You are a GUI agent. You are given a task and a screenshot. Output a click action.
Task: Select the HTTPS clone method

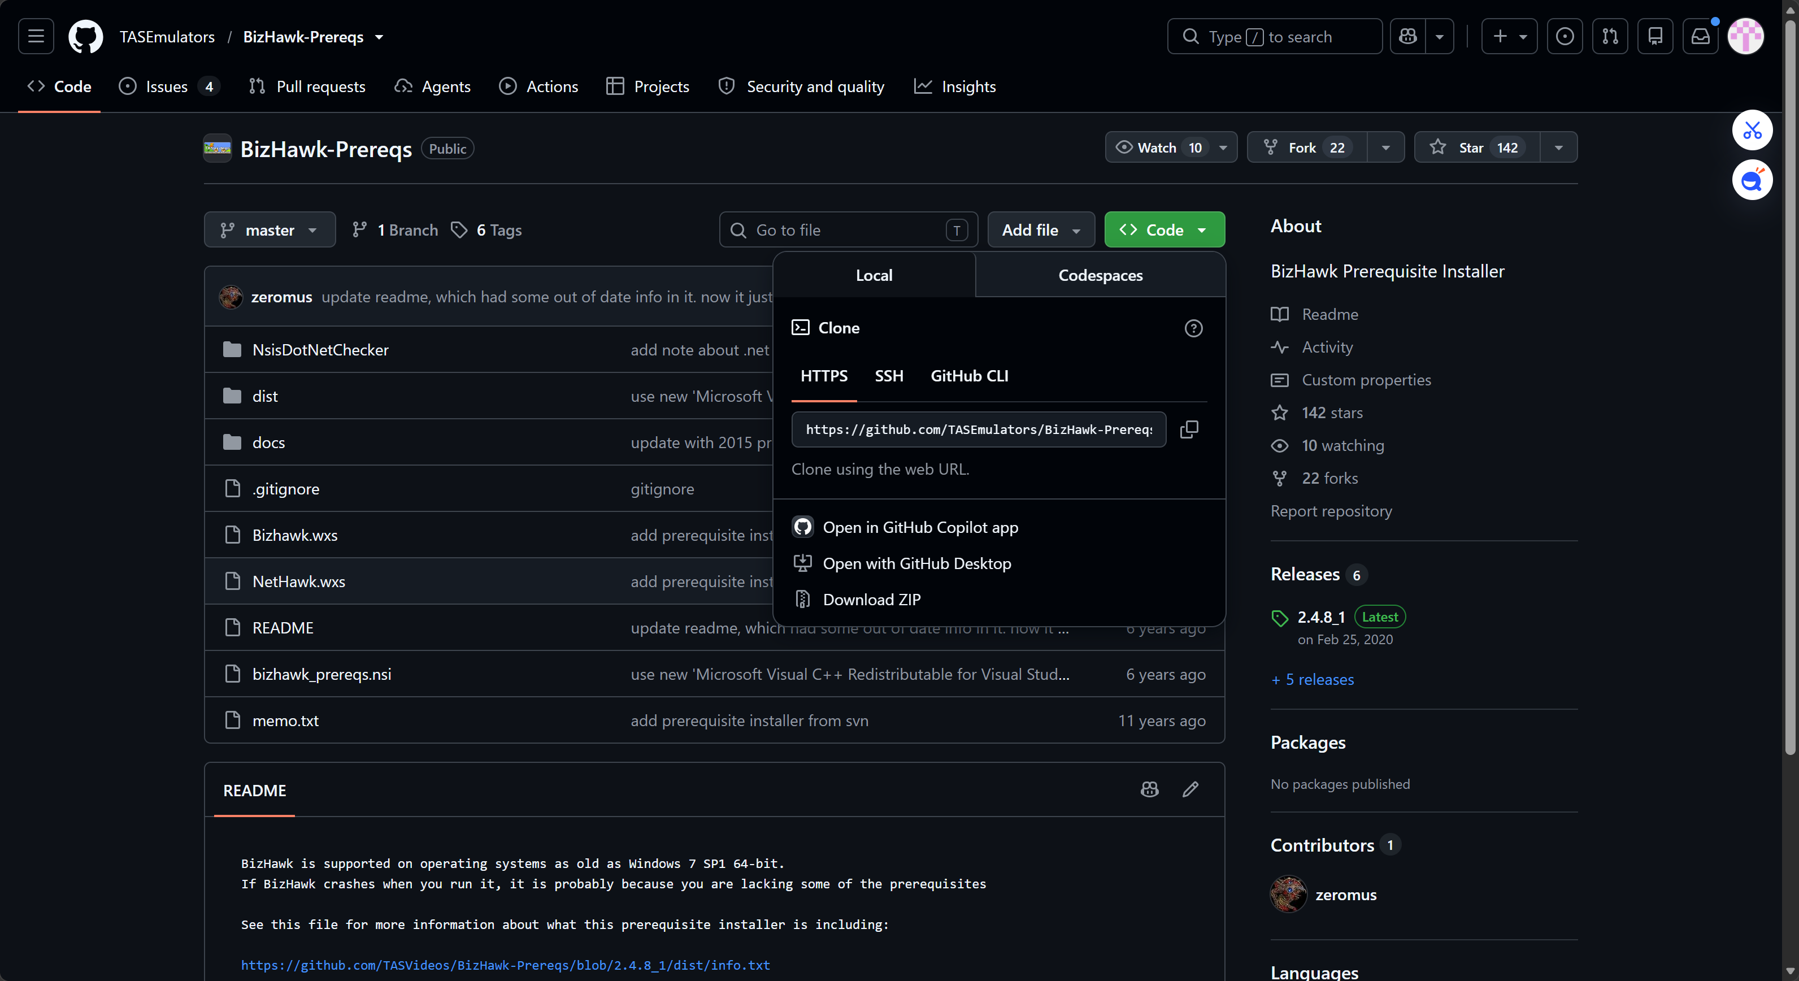(x=824, y=376)
